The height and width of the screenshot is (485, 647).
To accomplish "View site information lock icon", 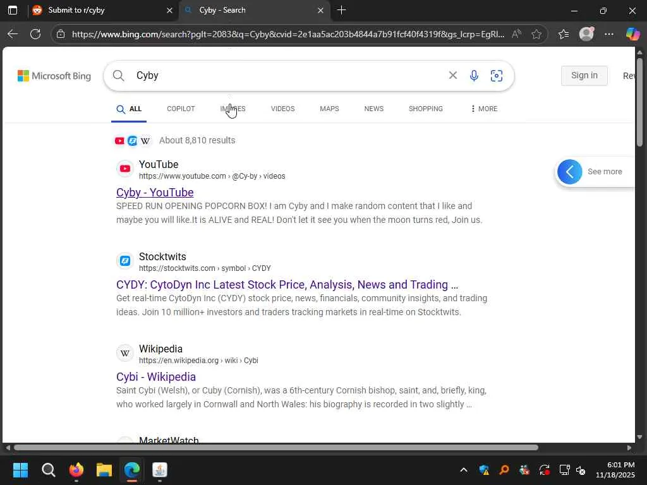I will coord(61,34).
